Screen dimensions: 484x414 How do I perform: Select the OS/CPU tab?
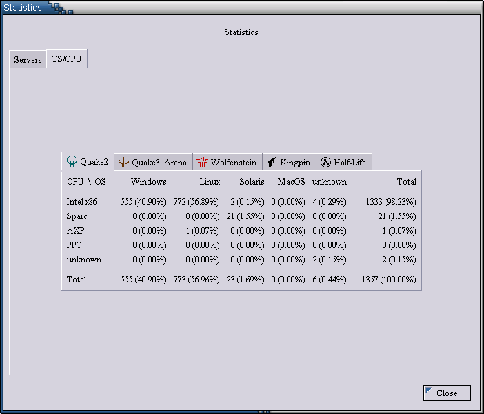pos(67,59)
